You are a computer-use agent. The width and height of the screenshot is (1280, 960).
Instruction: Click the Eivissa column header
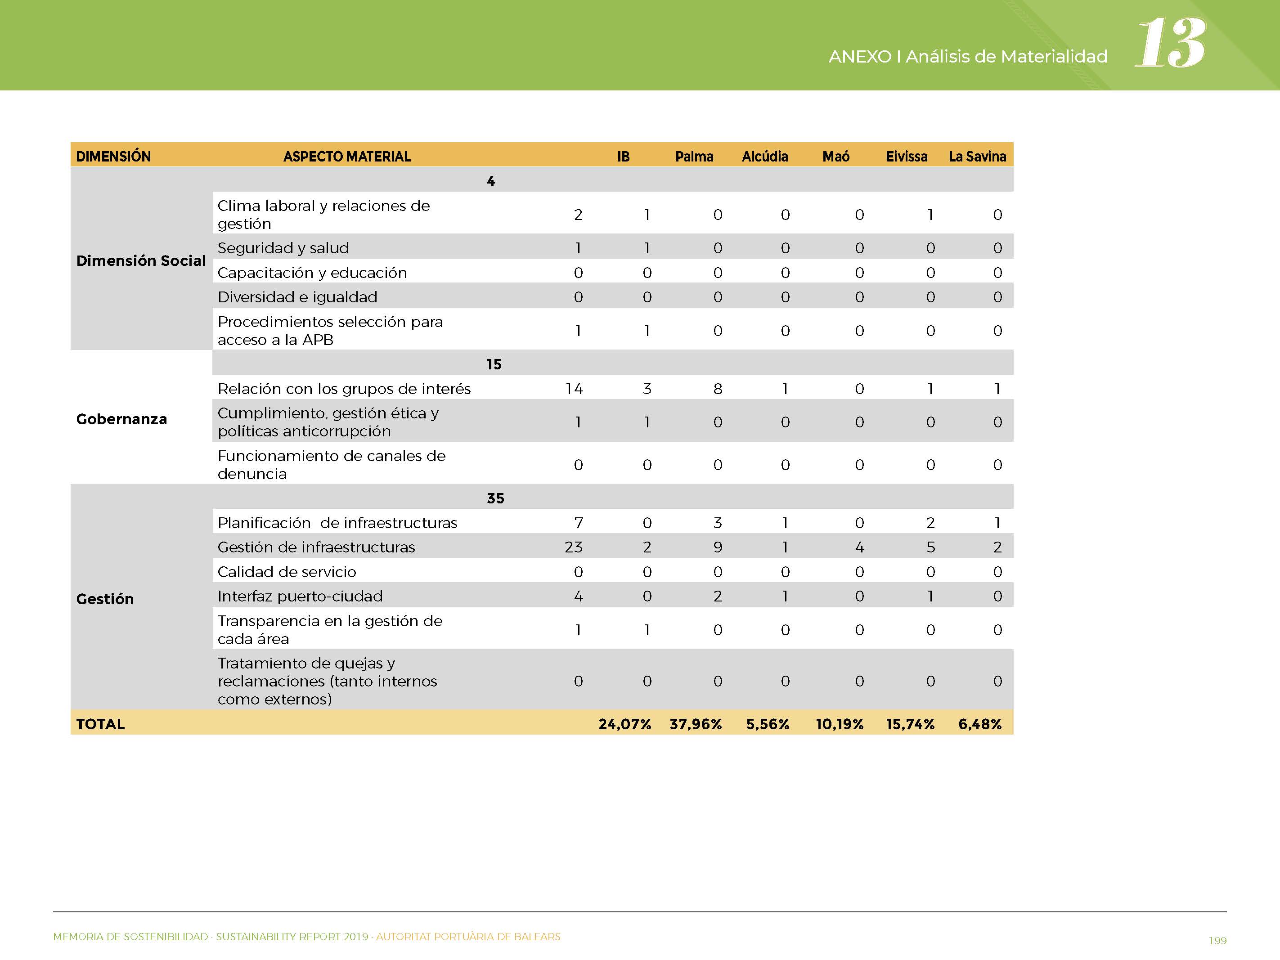click(906, 156)
